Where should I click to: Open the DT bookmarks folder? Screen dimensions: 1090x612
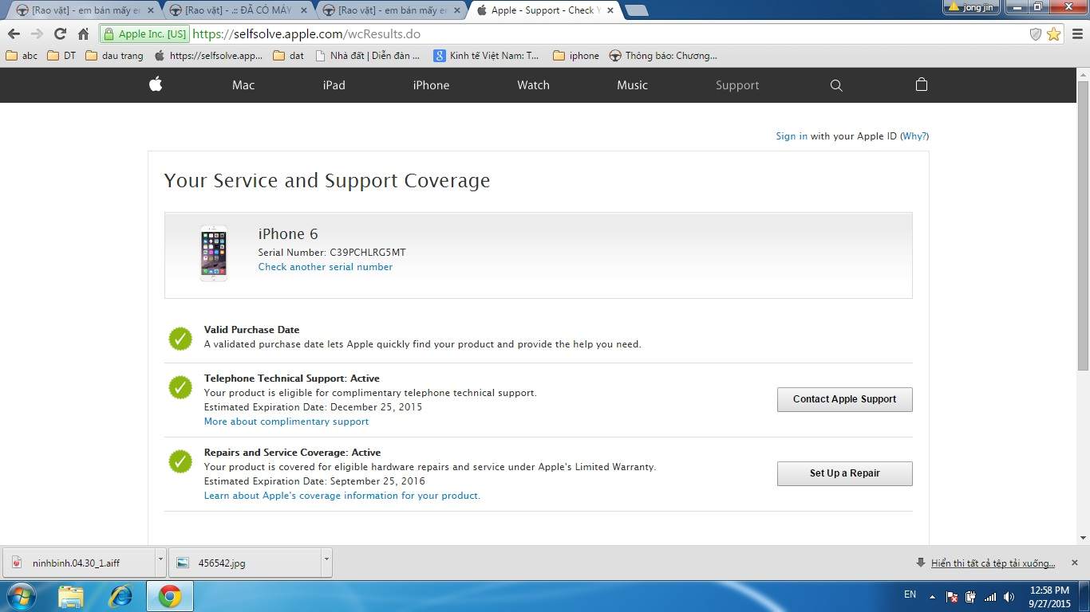62,56
